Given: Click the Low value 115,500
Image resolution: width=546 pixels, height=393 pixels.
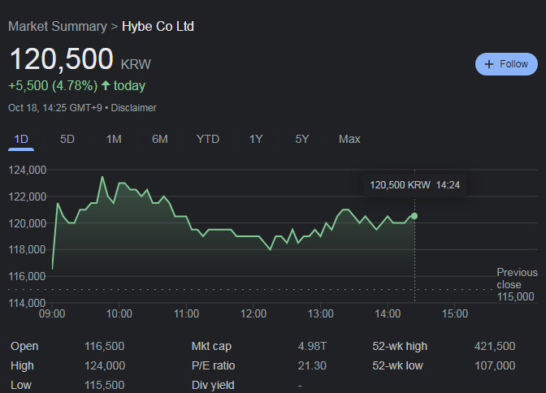Looking at the screenshot, I should tap(104, 386).
